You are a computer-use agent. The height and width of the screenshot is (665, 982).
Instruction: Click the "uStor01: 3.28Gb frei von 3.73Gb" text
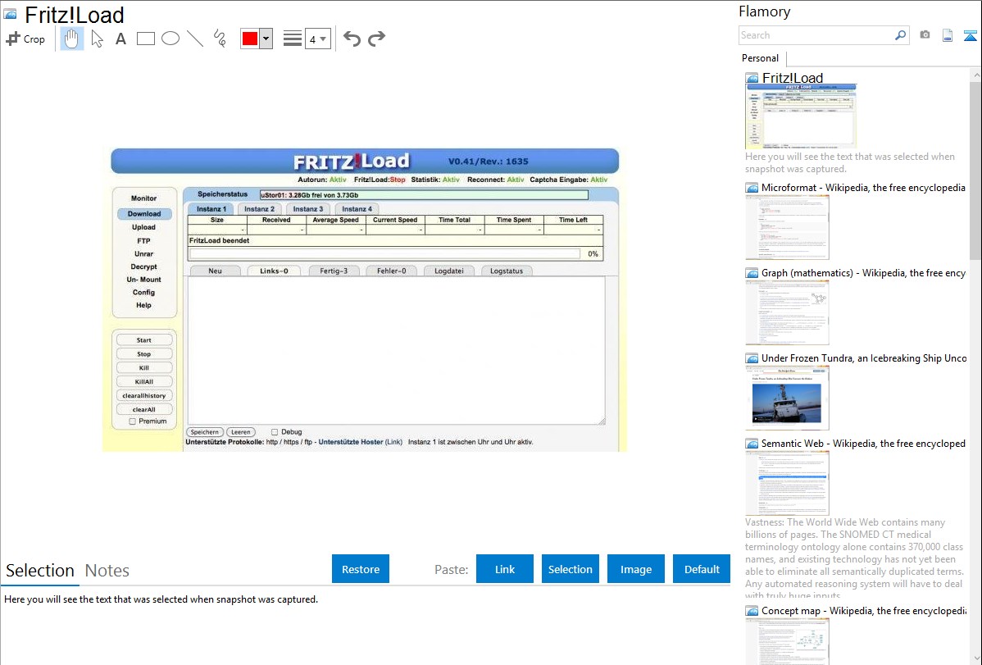pos(309,195)
